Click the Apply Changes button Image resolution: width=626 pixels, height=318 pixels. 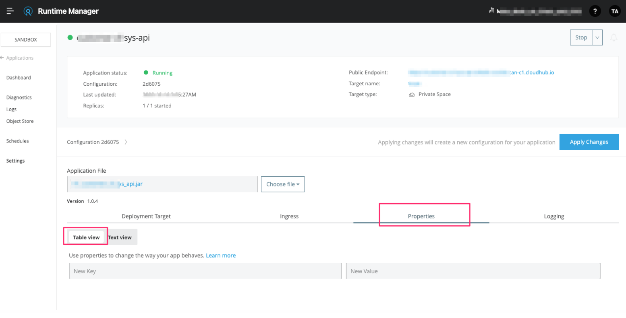(x=589, y=142)
